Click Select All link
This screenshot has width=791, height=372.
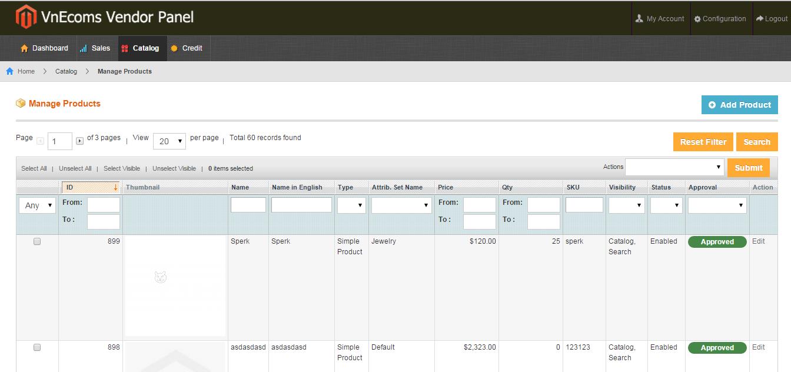(34, 168)
